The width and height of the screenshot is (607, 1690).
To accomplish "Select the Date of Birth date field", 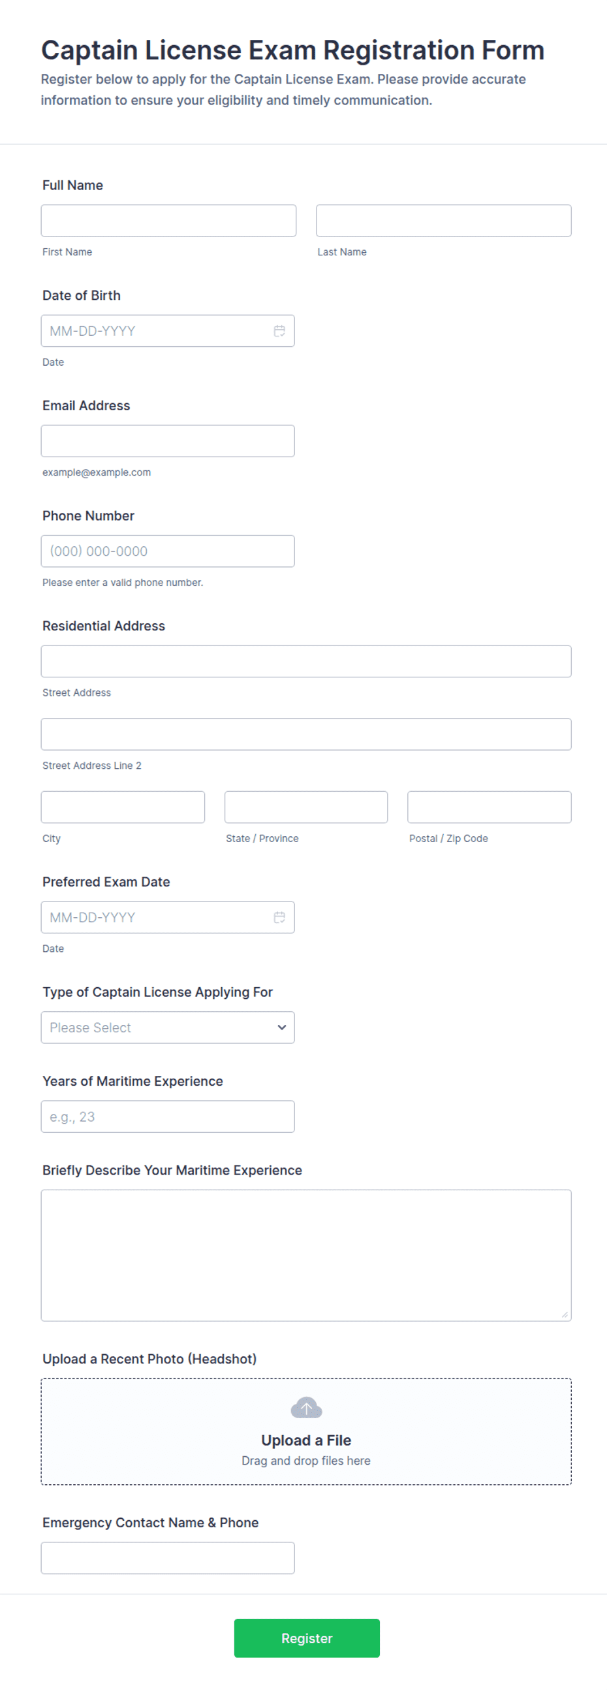I will [168, 331].
